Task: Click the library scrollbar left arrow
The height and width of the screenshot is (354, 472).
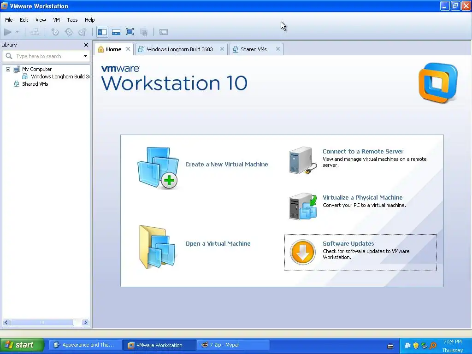Action: point(6,322)
